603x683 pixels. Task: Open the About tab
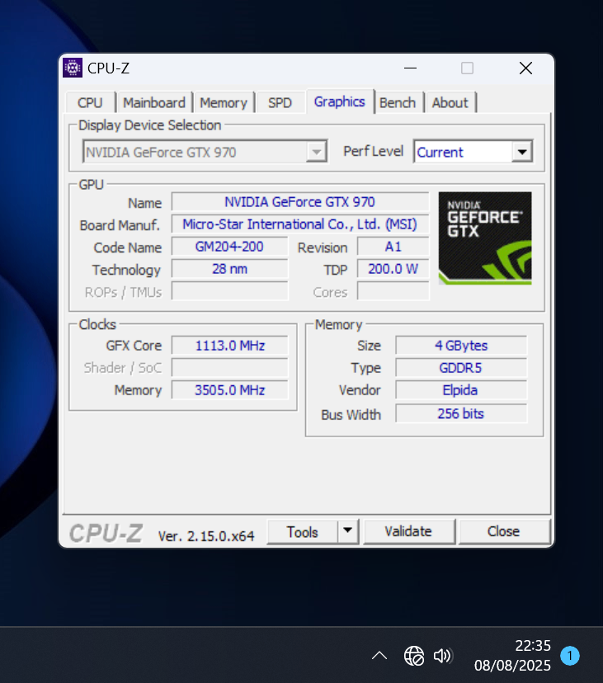tap(450, 103)
